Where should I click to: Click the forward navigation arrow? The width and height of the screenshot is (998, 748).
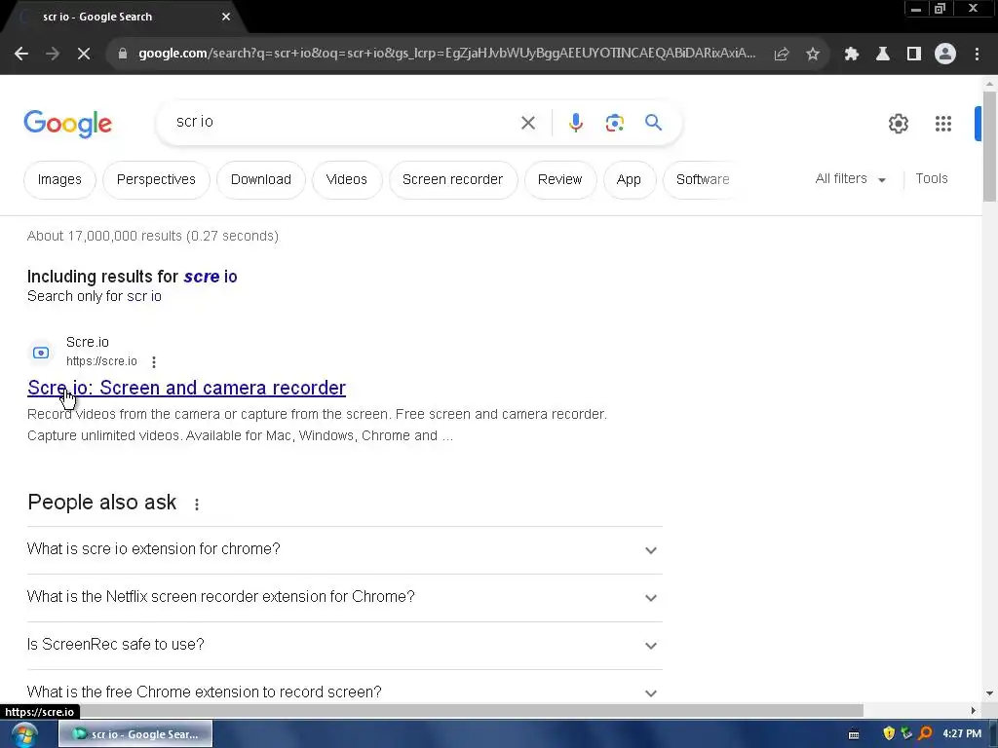coord(53,55)
